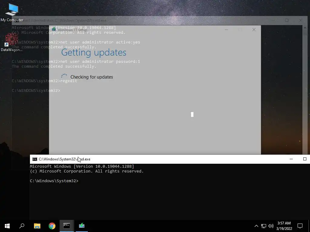
Task: Click the Getting updates heading
Action: 94,52
